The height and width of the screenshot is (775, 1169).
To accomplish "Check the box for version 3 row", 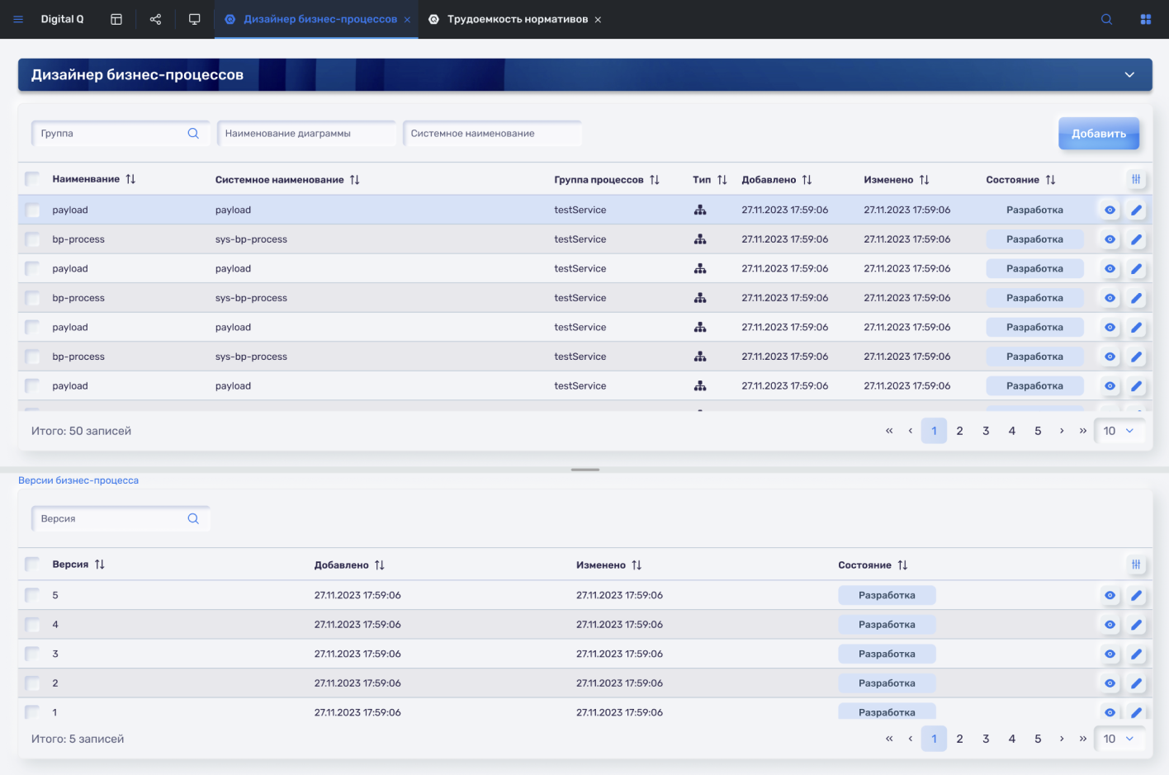I will [32, 654].
